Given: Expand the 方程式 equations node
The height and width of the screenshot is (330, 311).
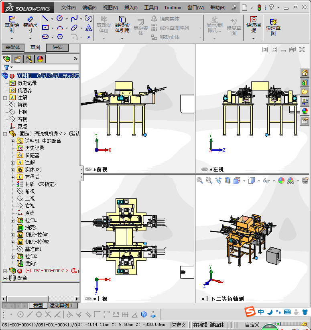Looking at the screenshot, I should point(12,177).
